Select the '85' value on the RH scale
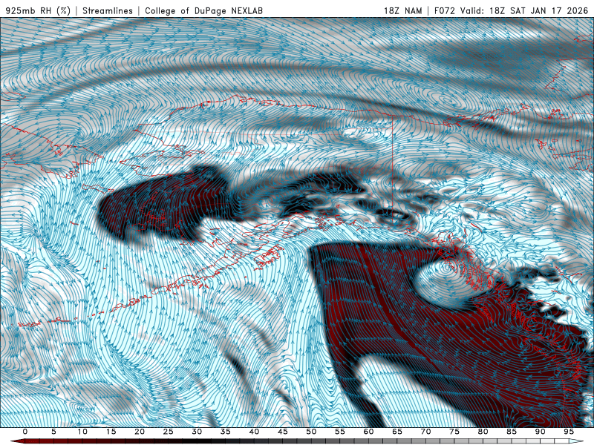The height and width of the screenshot is (445, 594). tap(512, 432)
